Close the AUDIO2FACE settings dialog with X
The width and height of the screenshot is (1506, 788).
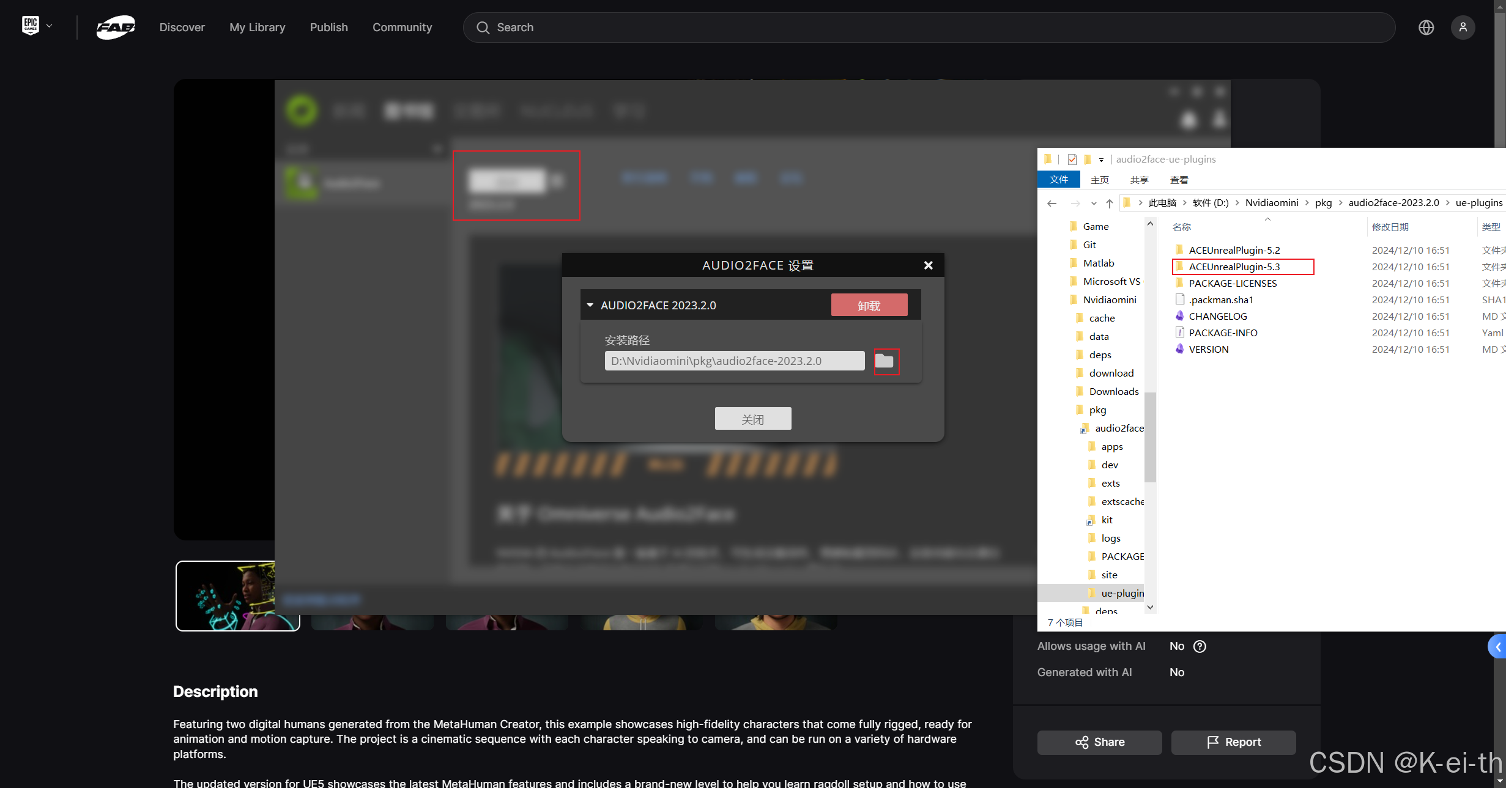[928, 265]
